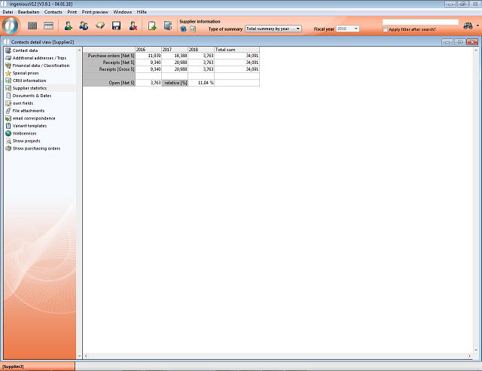Click the duplicate contacts two-person icon
The height and width of the screenshot is (371, 482).
click(x=84, y=26)
